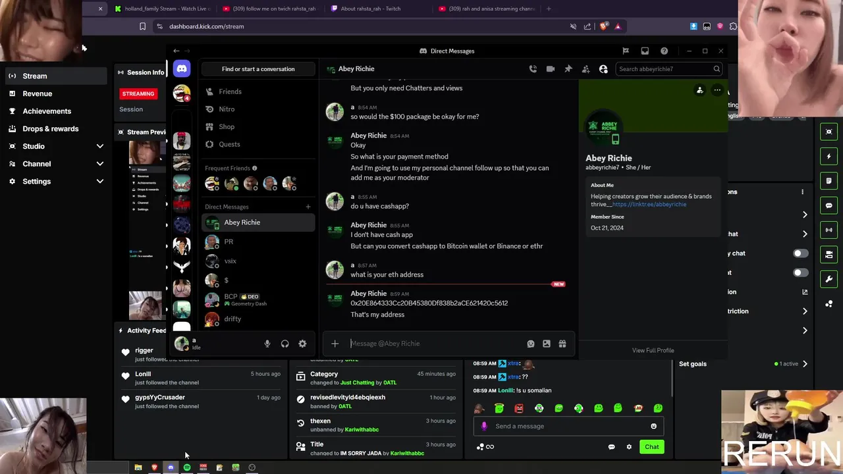843x474 pixels.
Task: Toggle the upper switch on Kick right panel
Action: point(800,253)
